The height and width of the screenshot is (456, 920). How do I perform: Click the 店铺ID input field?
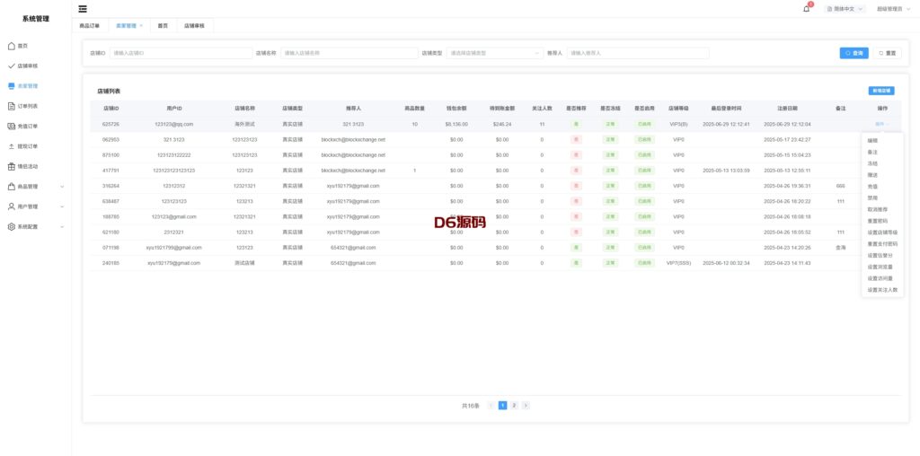tap(180, 53)
